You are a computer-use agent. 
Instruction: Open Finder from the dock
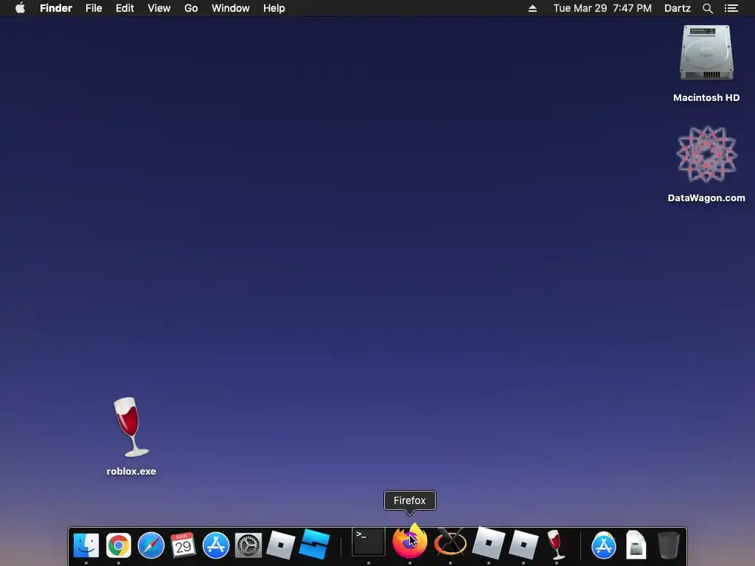pos(86,545)
